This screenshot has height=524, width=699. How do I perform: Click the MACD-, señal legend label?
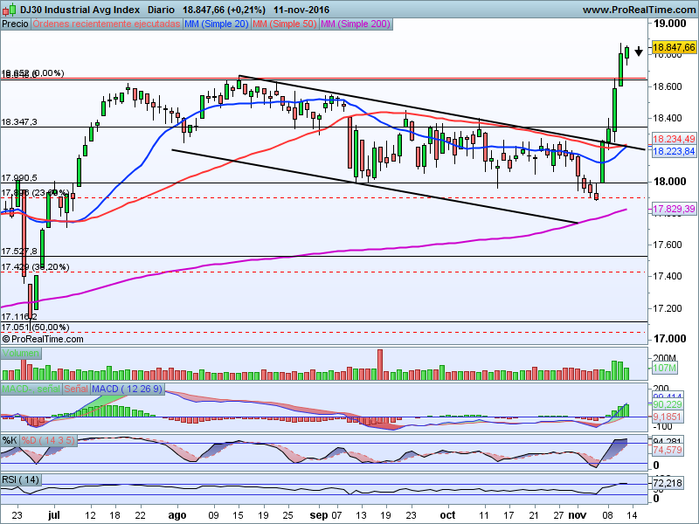pos(31,389)
